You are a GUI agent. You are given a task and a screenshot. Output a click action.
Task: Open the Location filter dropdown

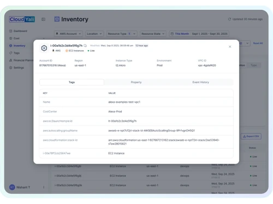click(94, 34)
